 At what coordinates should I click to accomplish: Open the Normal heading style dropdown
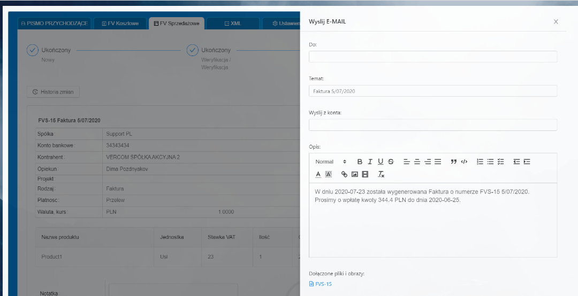[331, 161]
